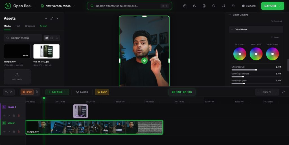The image size is (289, 145).
Task: Click the diamond keyframe icon in header
Action: (x=214, y=6)
